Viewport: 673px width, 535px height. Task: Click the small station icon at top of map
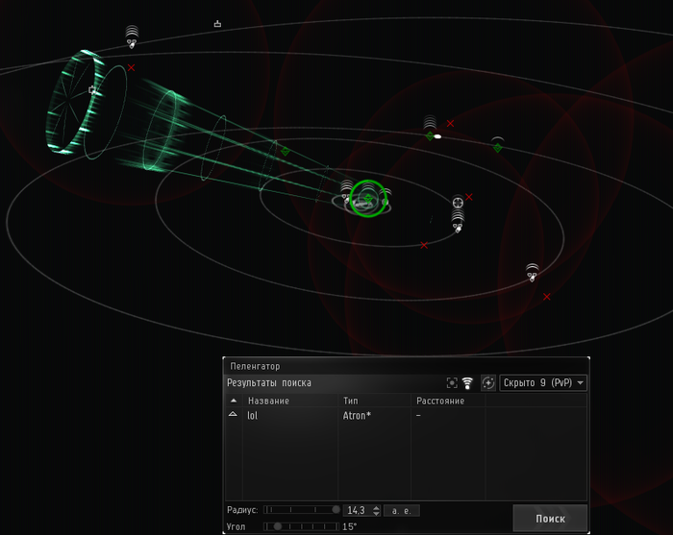(x=217, y=24)
